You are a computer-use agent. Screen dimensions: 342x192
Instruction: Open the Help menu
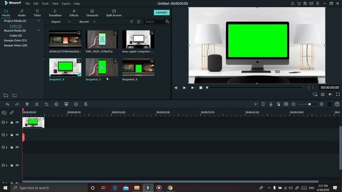point(76,4)
